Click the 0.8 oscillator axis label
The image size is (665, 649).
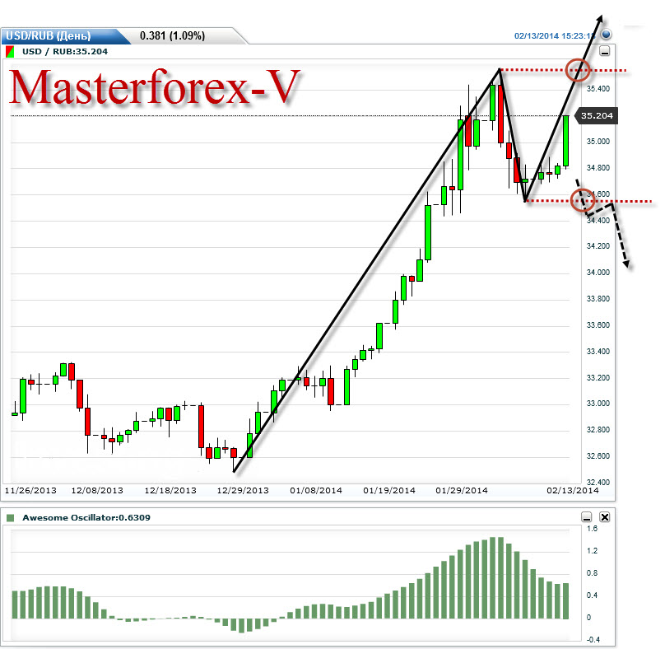[x=592, y=573]
